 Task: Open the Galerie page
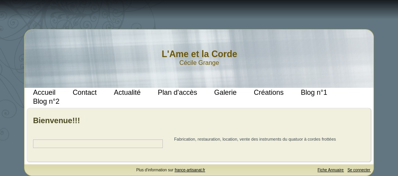(225, 92)
